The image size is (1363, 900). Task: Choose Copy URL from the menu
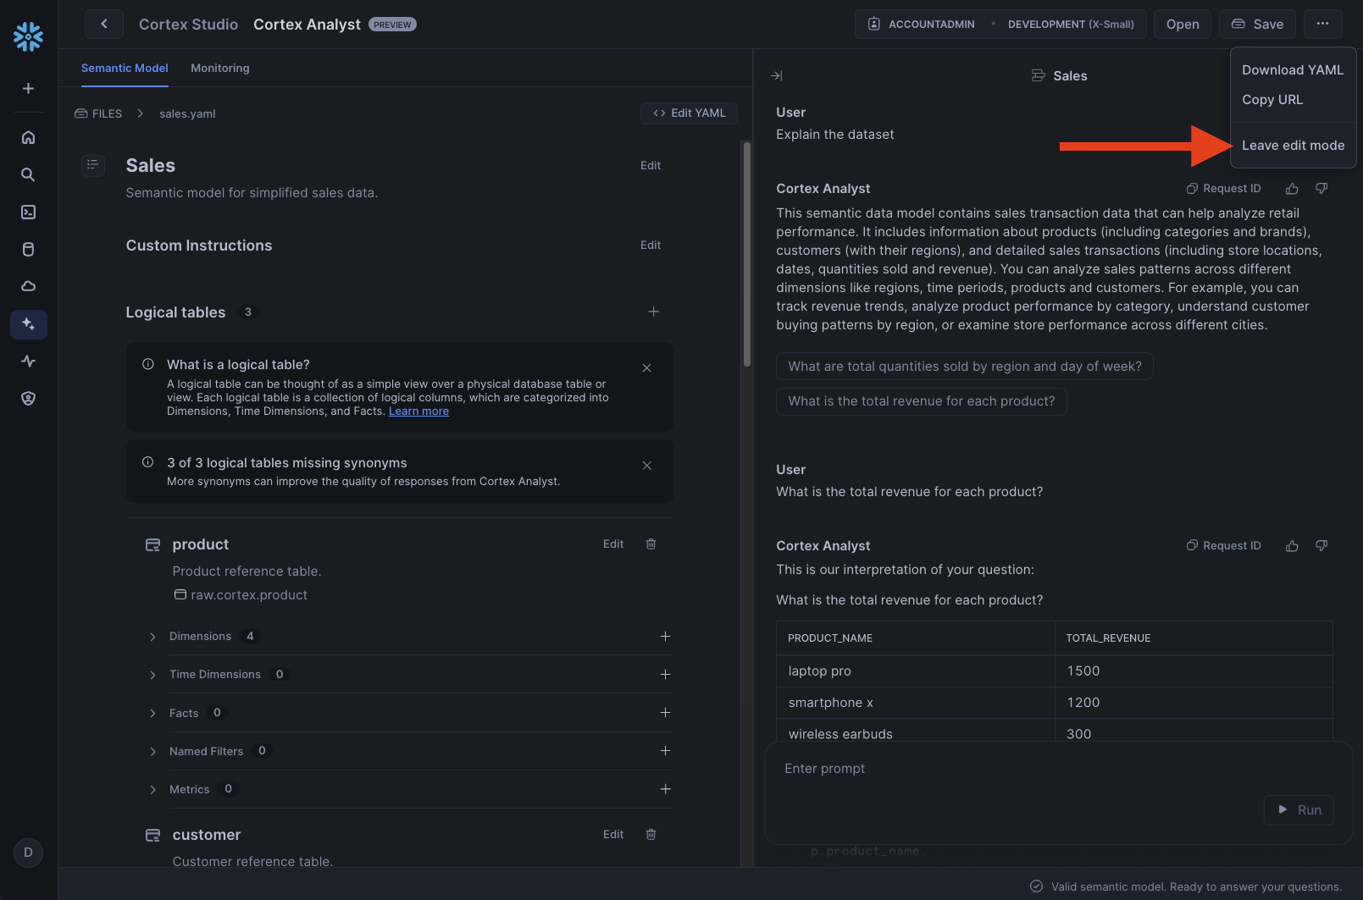coord(1272,99)
